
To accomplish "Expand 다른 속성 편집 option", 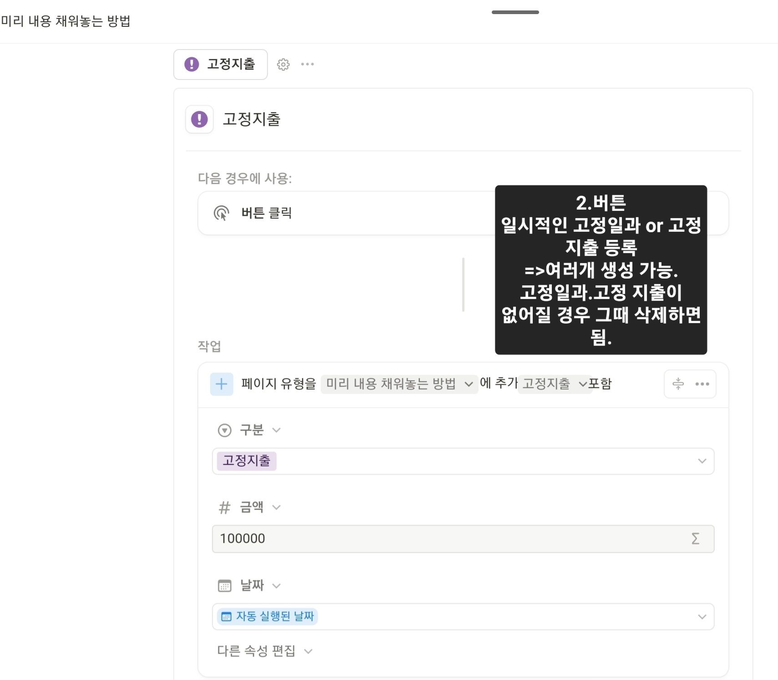I will pyautogui.click(x=265, y=651).
